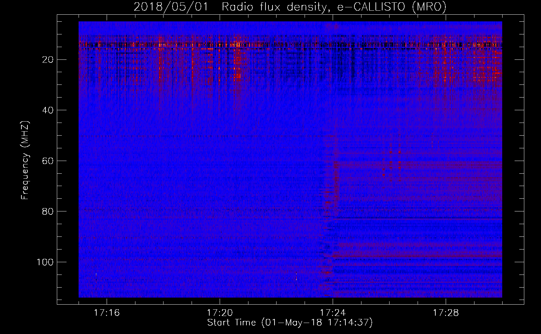This screenshot has height=334, width=541.
Task: Click the 17:28 time tick label
Action: click(446, 313)
